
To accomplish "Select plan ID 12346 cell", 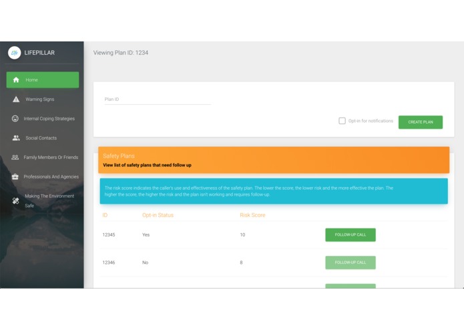I will [x=109, y=263].
